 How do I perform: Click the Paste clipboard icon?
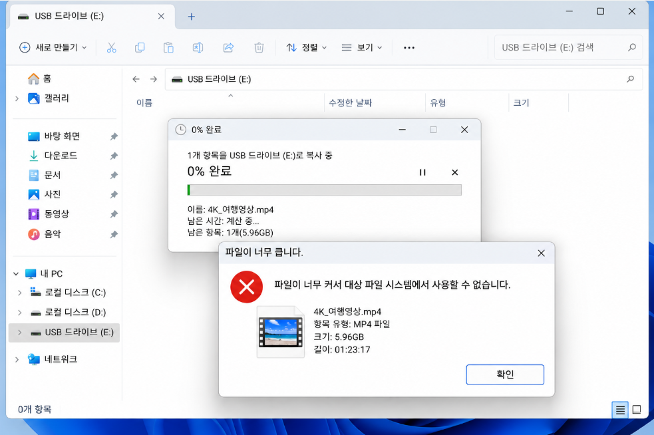pyautogui.click(x=168, y=47)
